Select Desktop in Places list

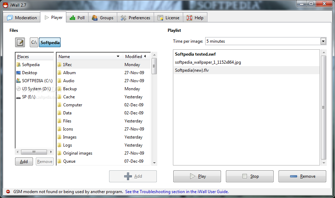click(x=34, y=73)
